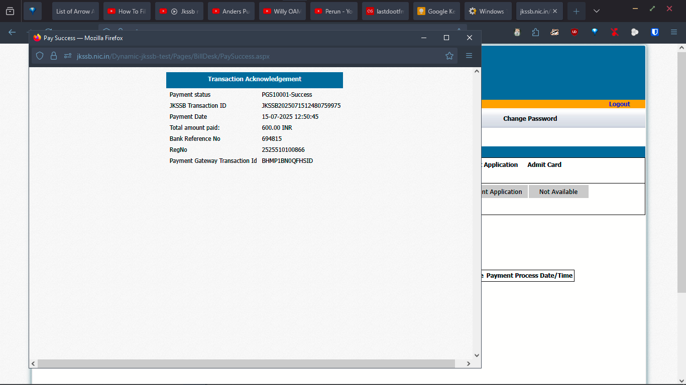The height and width of the screenshot is (385, 686).
Task: Click the blue diamond extension icon
Action: (595, 32)
